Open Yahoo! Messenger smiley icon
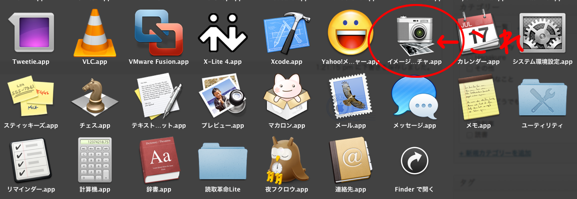Screen dimensions: 577x199 pyautogui.click(x=350, y=32)
